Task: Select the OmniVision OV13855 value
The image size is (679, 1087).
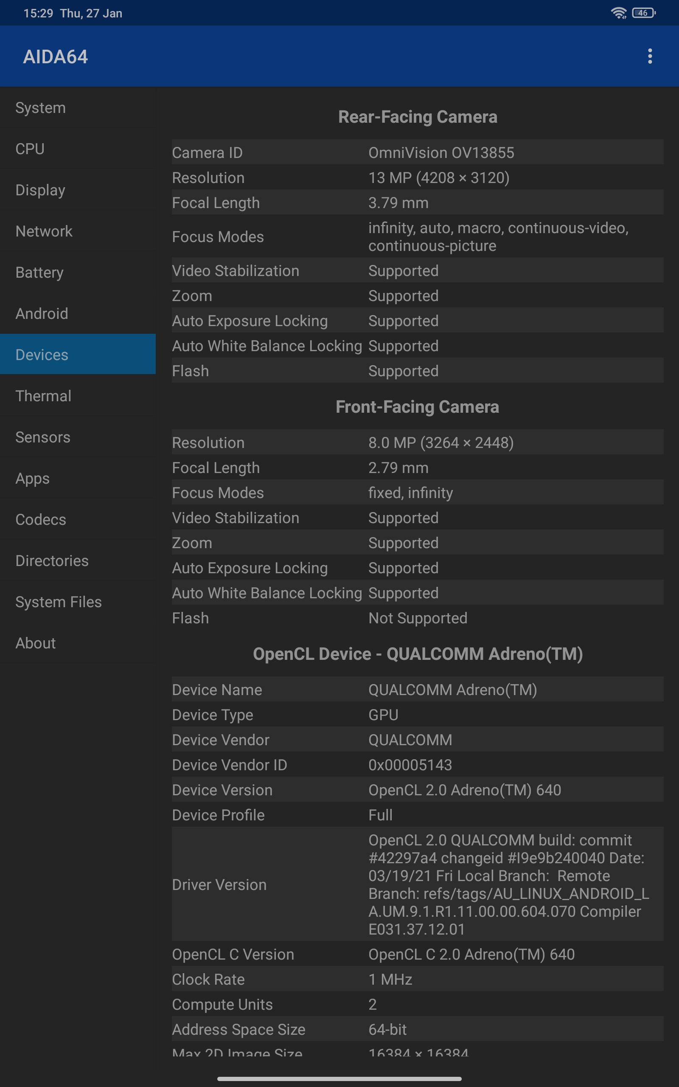Action: (x=441, y=153)
